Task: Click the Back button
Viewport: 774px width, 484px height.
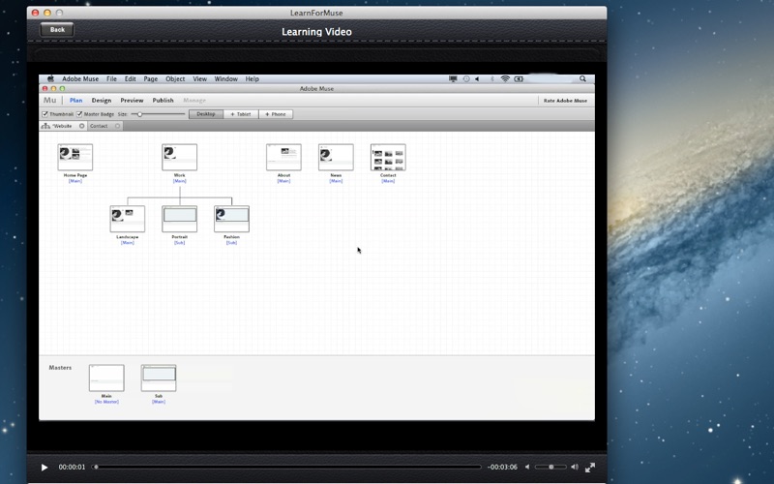Action: (57, 30)
